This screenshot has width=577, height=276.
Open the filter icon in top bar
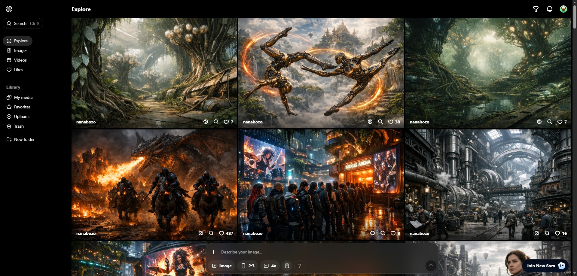(x=536, y=9)
